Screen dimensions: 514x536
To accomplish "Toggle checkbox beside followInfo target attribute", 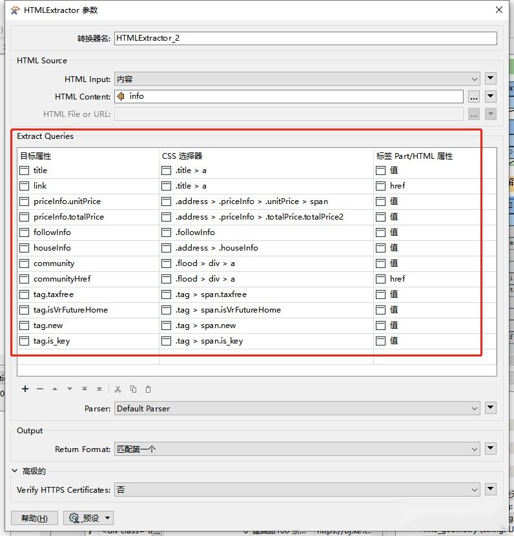I will [25, 232].
